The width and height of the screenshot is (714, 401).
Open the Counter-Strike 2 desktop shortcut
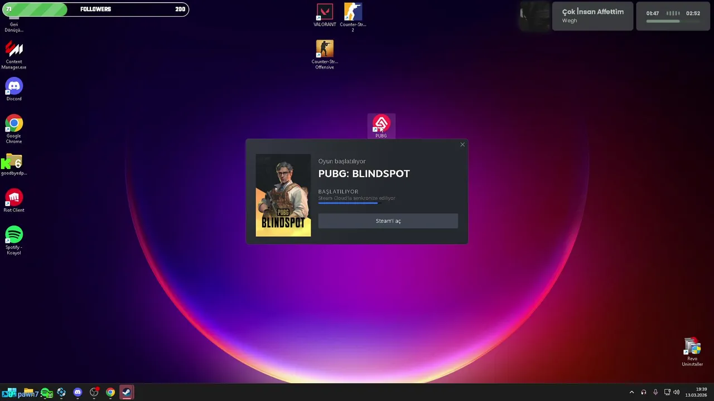353,17
